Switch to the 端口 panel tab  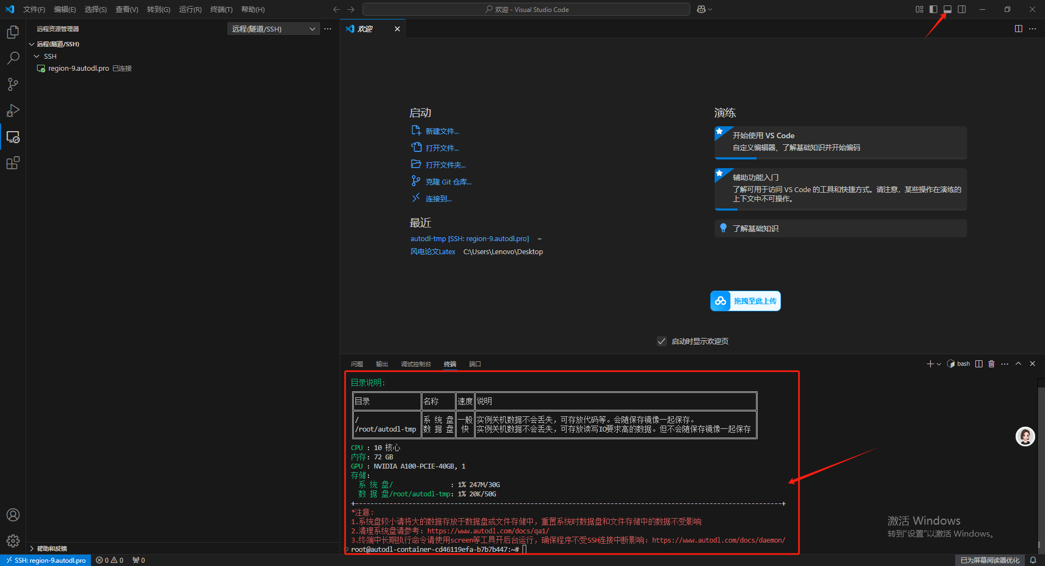coord(475,364)
